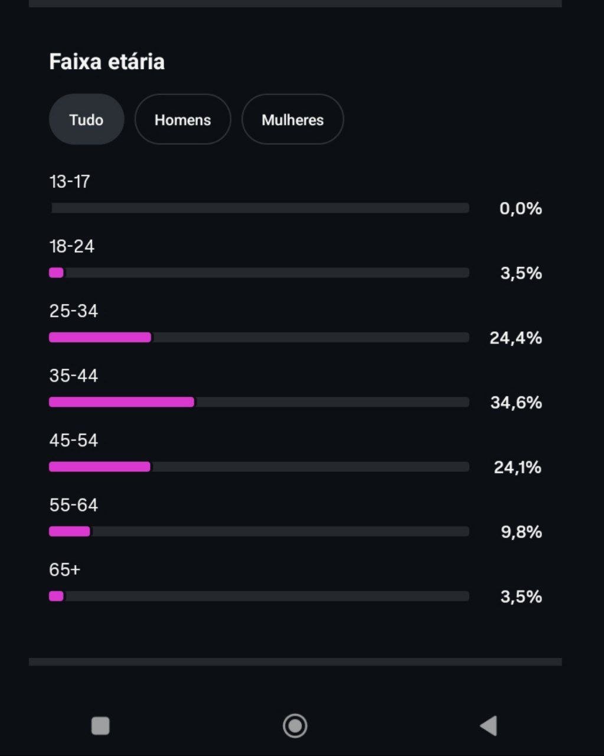Select the 35-44 age label
Image resolution: width=604 pixels, height=756 pixels.
coord(74,376)
